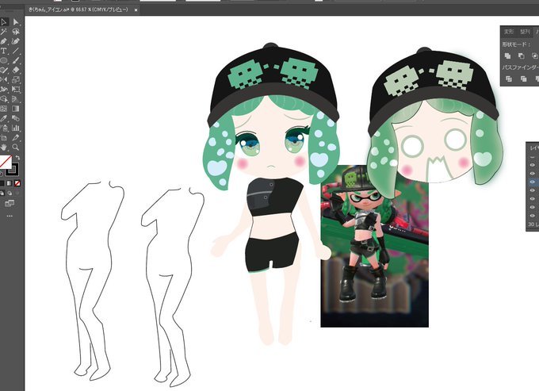Image resolution: width=539 pixels, height=391 pixels.
Task: Click the Fill swatch showing none
Action: click(5, 161)
